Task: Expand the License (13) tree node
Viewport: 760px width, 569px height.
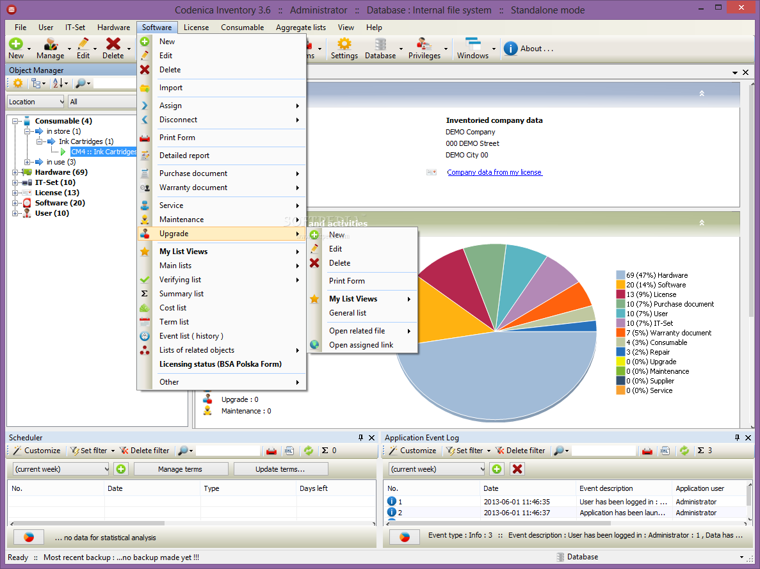Action: tap(15, 193)
